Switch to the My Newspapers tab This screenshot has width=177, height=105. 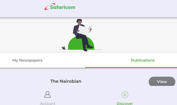tap(27, 60)
